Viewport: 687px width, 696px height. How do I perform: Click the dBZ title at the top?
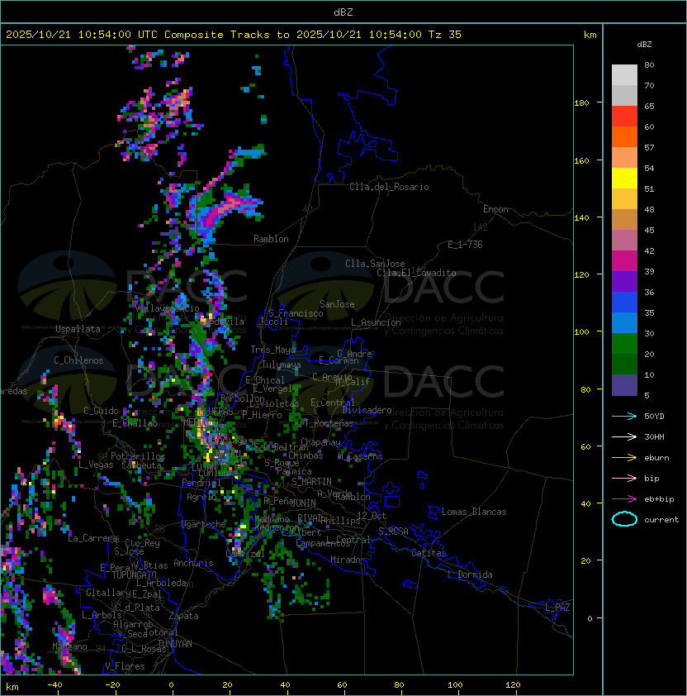pos(343,12)
